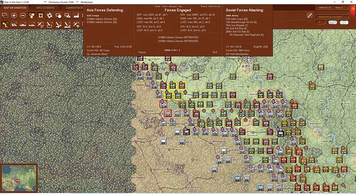Viewport: 356px width, 194px height.
Task: Open the ADMINISTRATION tab
Action: (73, 8)
